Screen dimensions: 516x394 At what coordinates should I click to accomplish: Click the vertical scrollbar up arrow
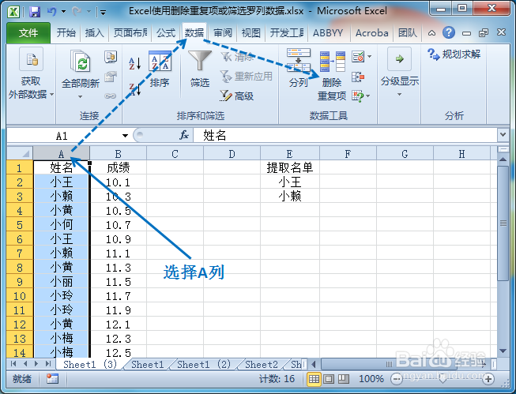click(x=503, y=159)
